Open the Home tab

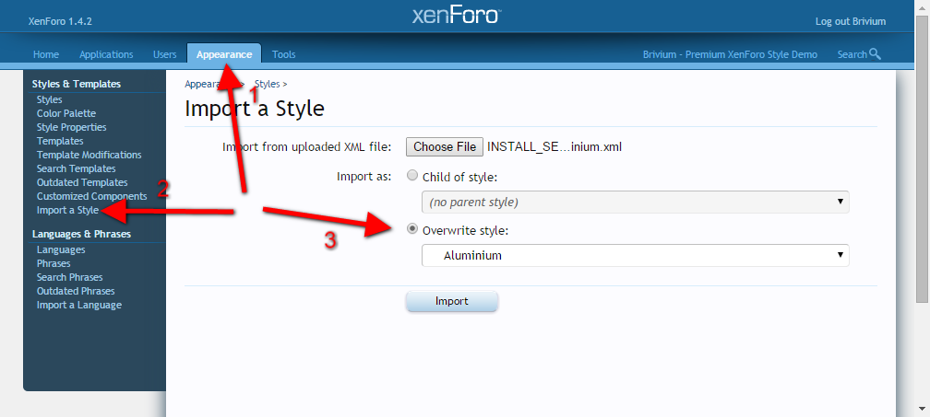46,54
